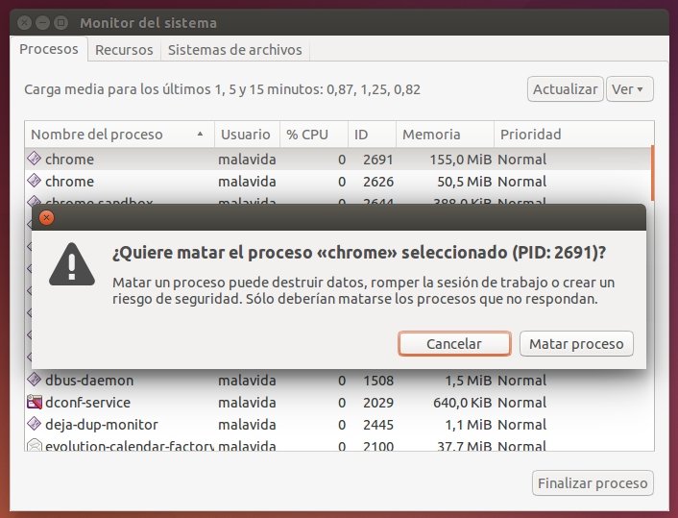The height and width of the screenshot is (518, 678).
Task: Maximize the Monitor del sistema window
Action: click(x=61, y=22)
